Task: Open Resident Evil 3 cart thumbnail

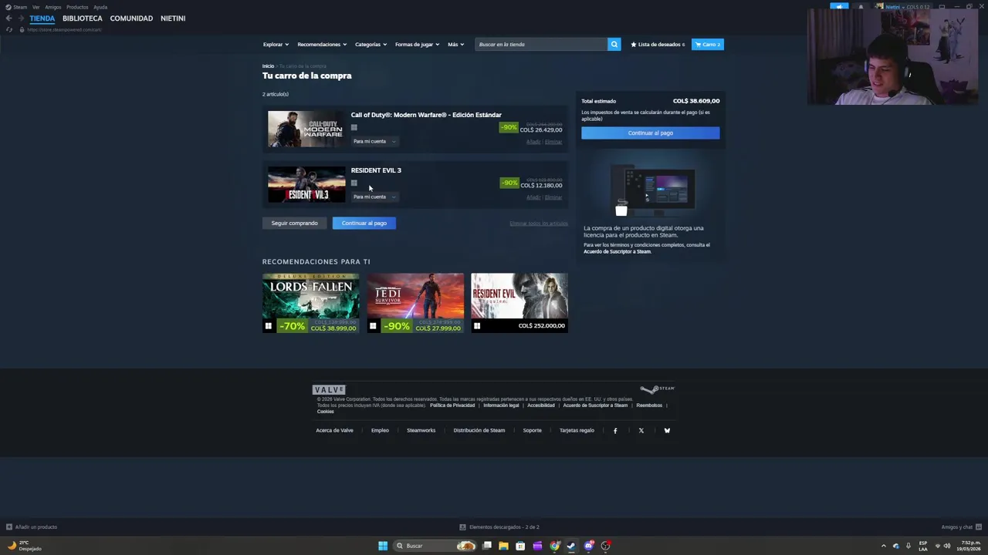Action: (x=306, y=185)
